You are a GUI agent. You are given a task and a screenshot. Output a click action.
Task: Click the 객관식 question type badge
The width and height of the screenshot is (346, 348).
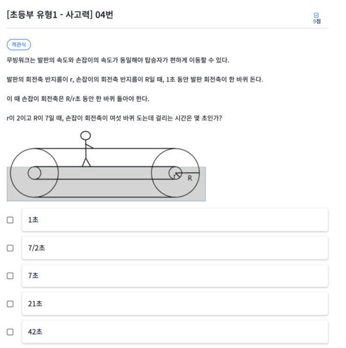click(19, 45)
